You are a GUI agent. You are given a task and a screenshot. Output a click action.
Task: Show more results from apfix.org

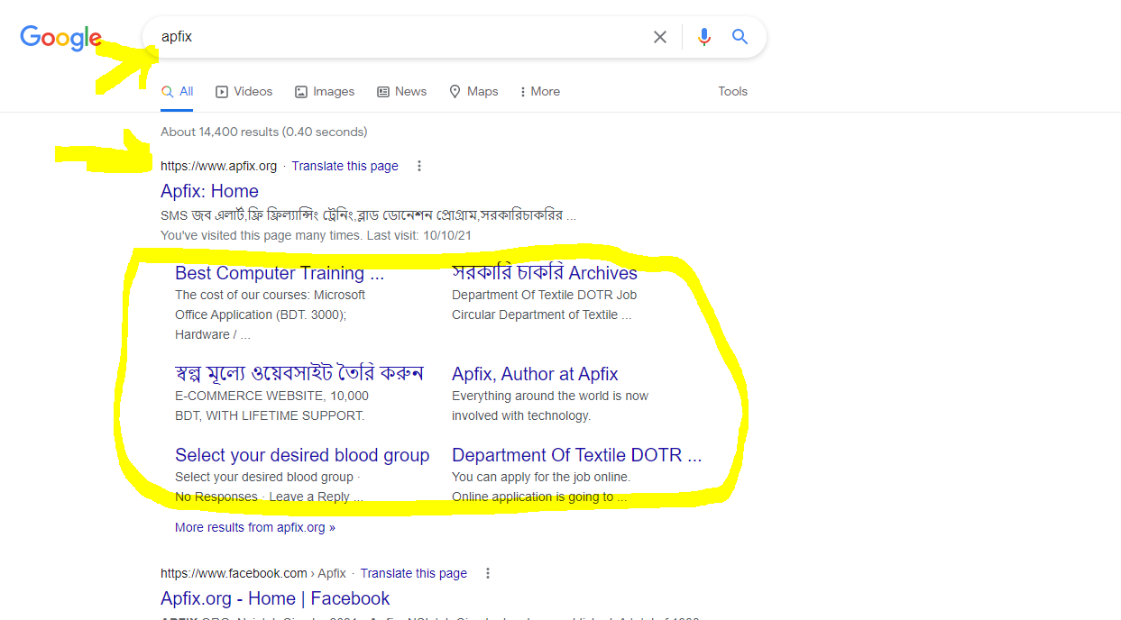[255, 527]
